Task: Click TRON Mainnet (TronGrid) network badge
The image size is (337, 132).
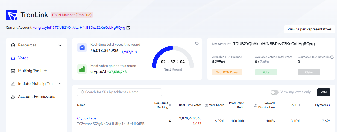Action: pyautogui.click(x=72, y=15)
